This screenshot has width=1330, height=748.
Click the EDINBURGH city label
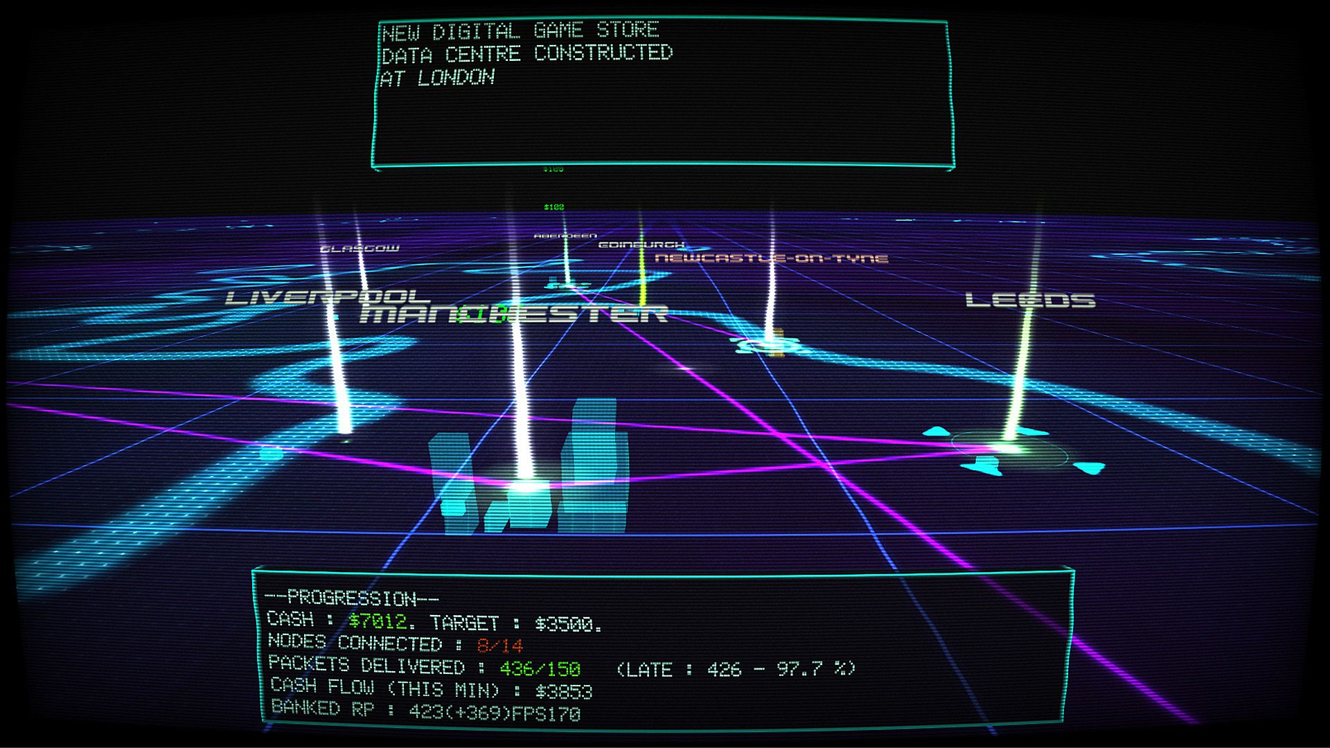pos(641,245)
